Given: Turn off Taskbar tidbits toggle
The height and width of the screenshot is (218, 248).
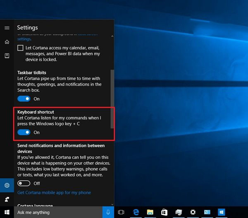Looking at the screenshot, I should coord(24,99).
